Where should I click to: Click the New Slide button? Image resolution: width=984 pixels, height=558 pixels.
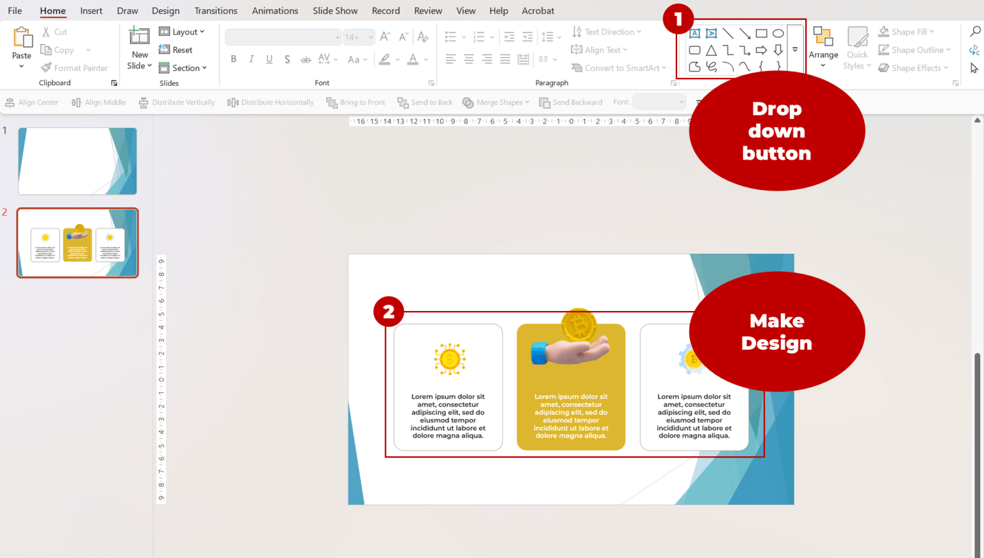click(x=138, y=42)
